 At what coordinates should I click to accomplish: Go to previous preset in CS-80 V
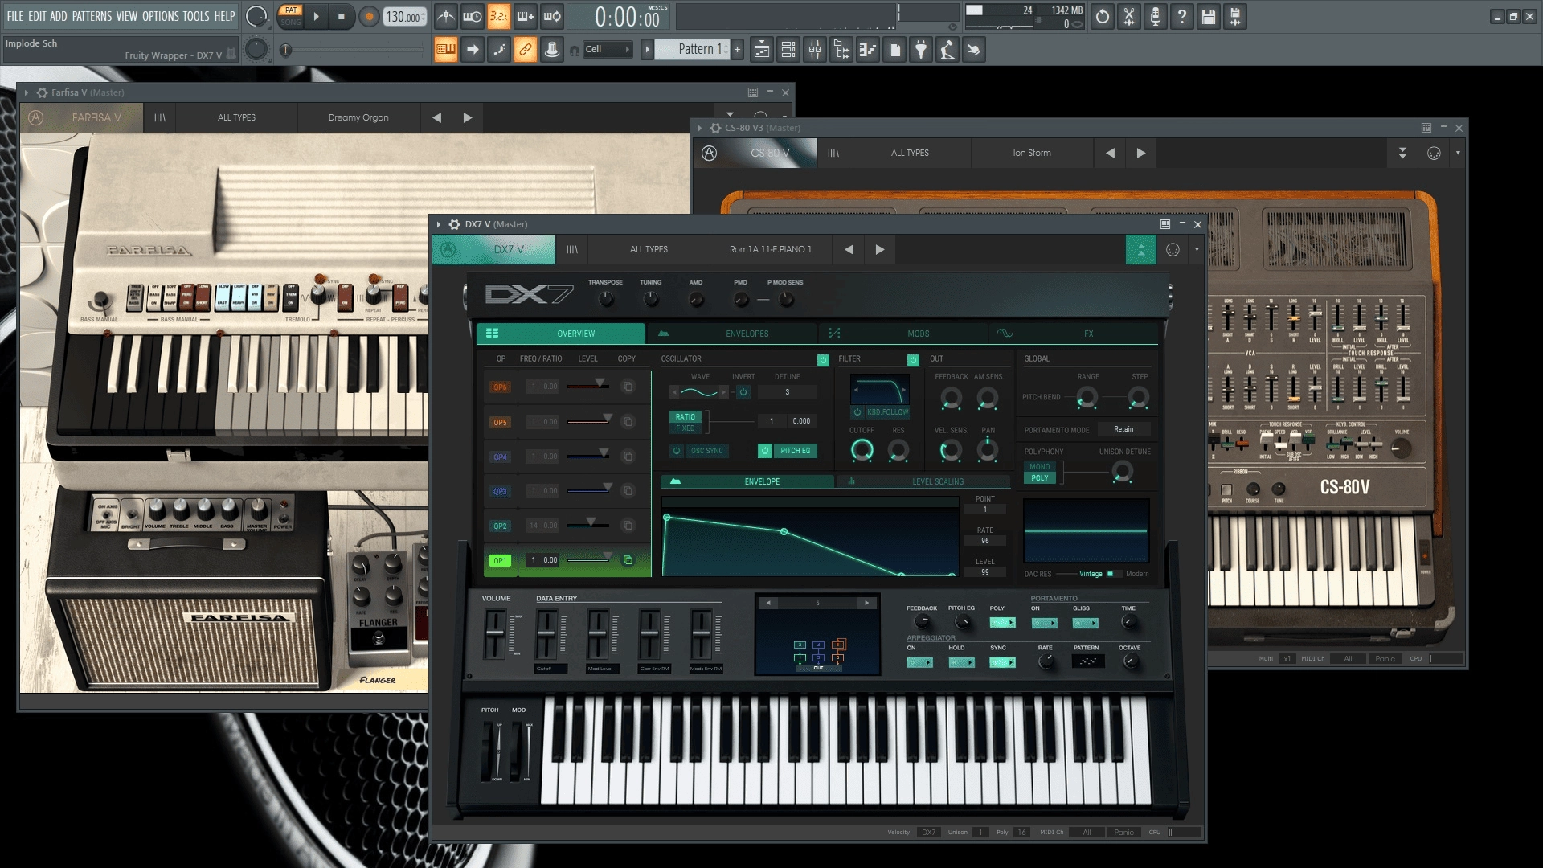1110,153
